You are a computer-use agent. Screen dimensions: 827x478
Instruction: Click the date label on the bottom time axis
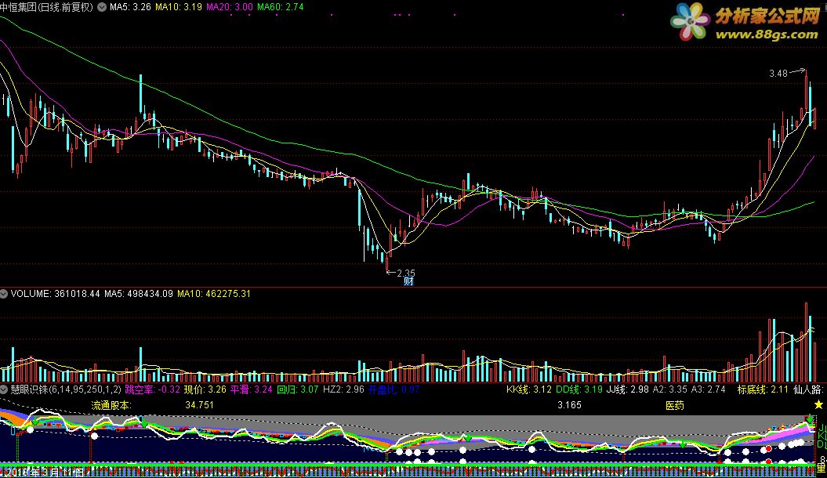pos(45,473)
